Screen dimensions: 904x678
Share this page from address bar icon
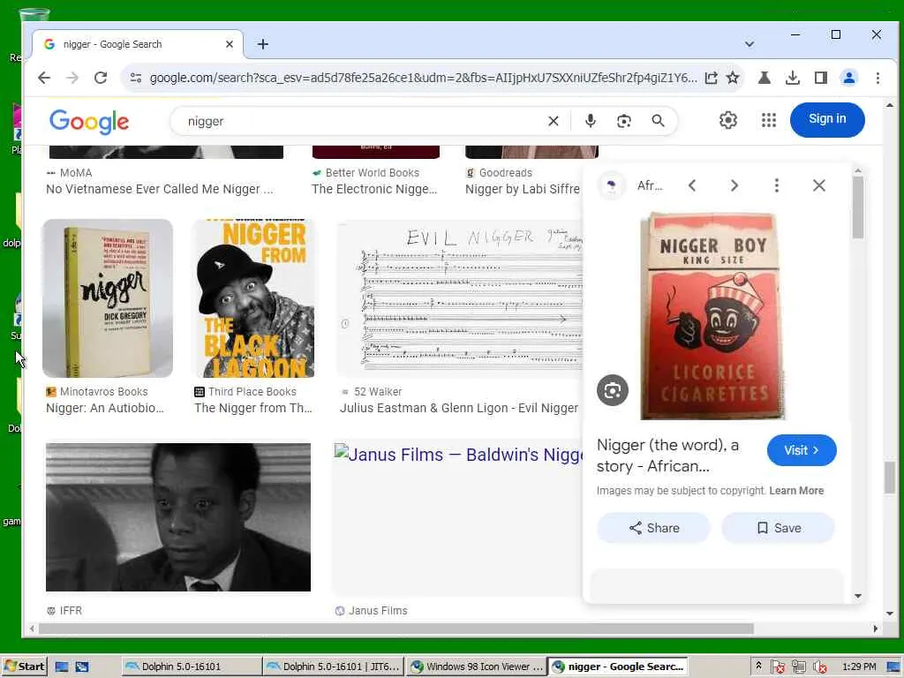pos(711,78)
